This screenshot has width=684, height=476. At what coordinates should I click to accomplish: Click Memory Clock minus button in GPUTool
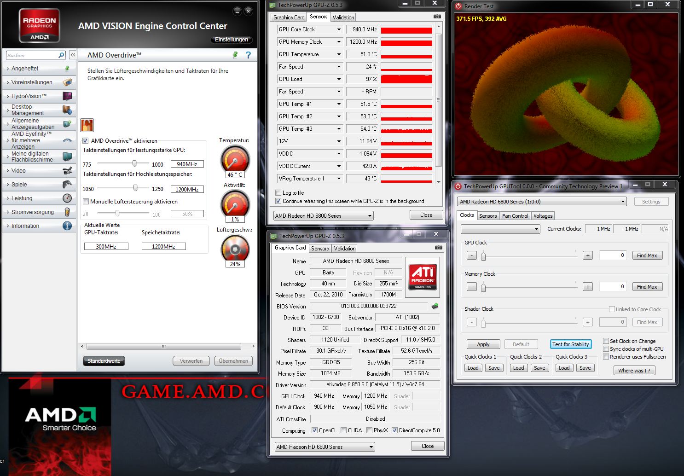471,287
